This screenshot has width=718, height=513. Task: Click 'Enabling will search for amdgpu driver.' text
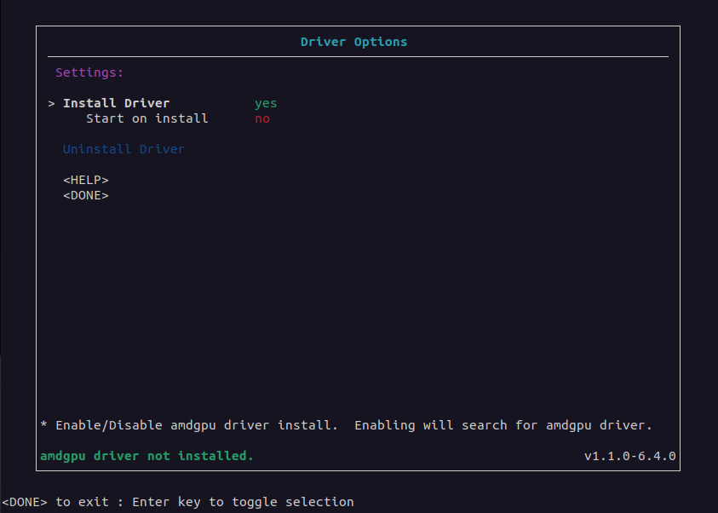(503, 424)
